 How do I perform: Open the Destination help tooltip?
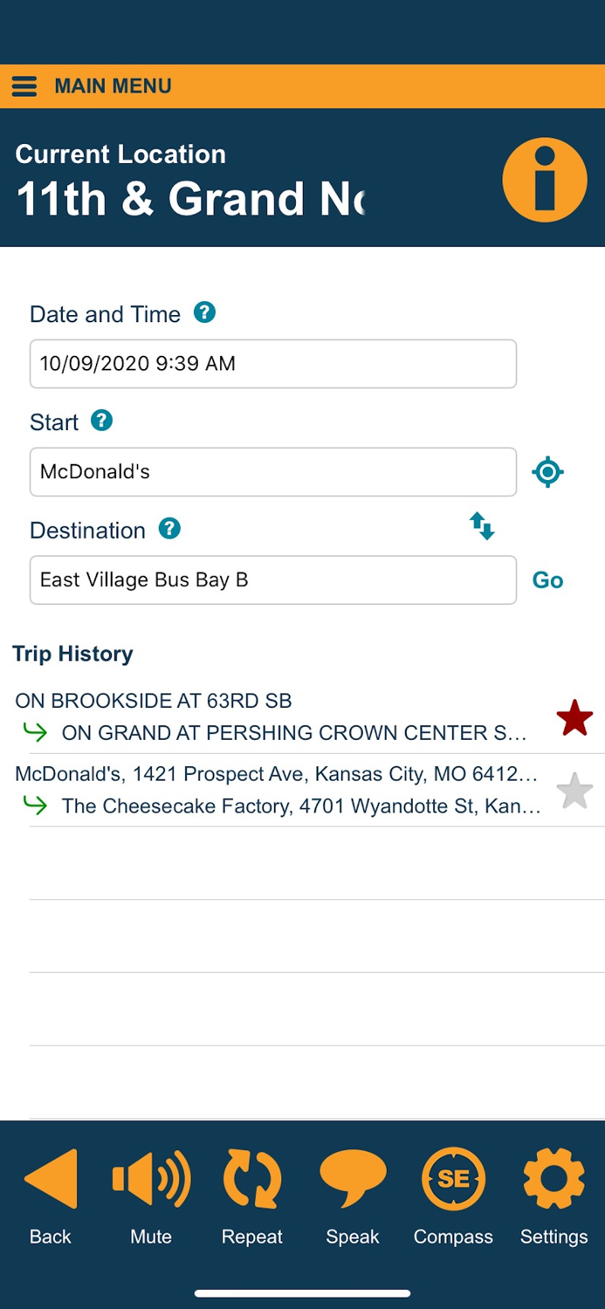pos(169,529)
